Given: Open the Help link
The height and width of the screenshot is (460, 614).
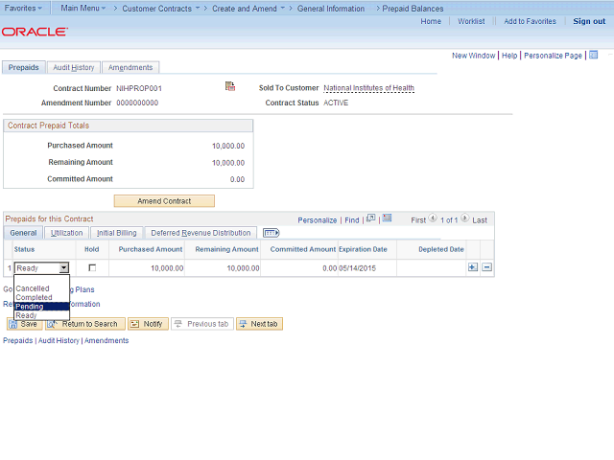Looking at the screenshot, I should [509, 56].
